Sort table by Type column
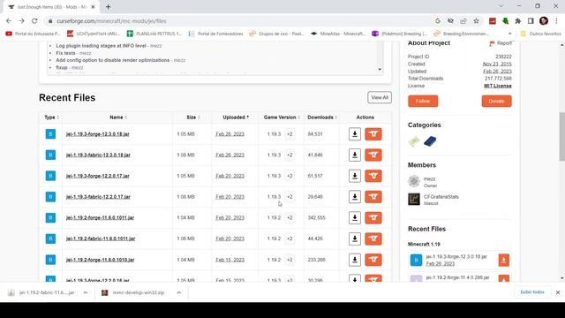This screenshot has width=565, height=318. [x=51, y=117]
